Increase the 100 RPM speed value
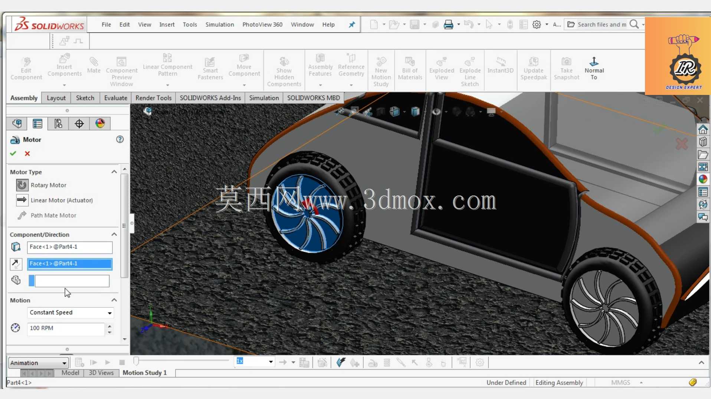This screenshot has width=711, height=399. 109,326
